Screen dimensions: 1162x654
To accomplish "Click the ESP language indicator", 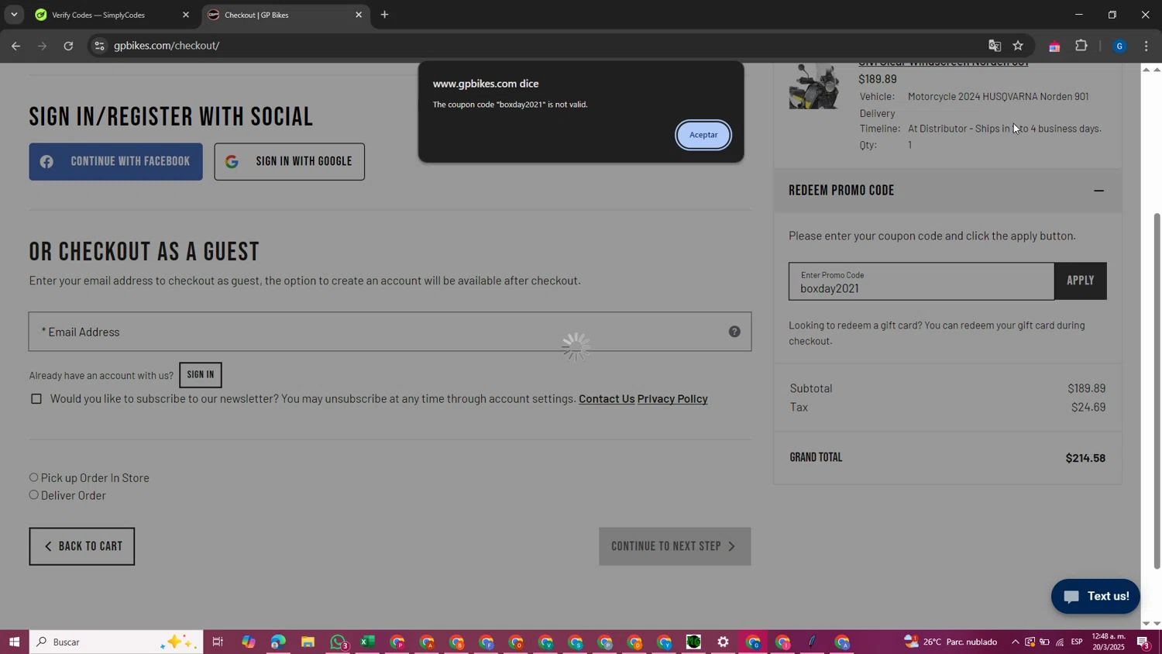I will click(x=1077, y=642).
